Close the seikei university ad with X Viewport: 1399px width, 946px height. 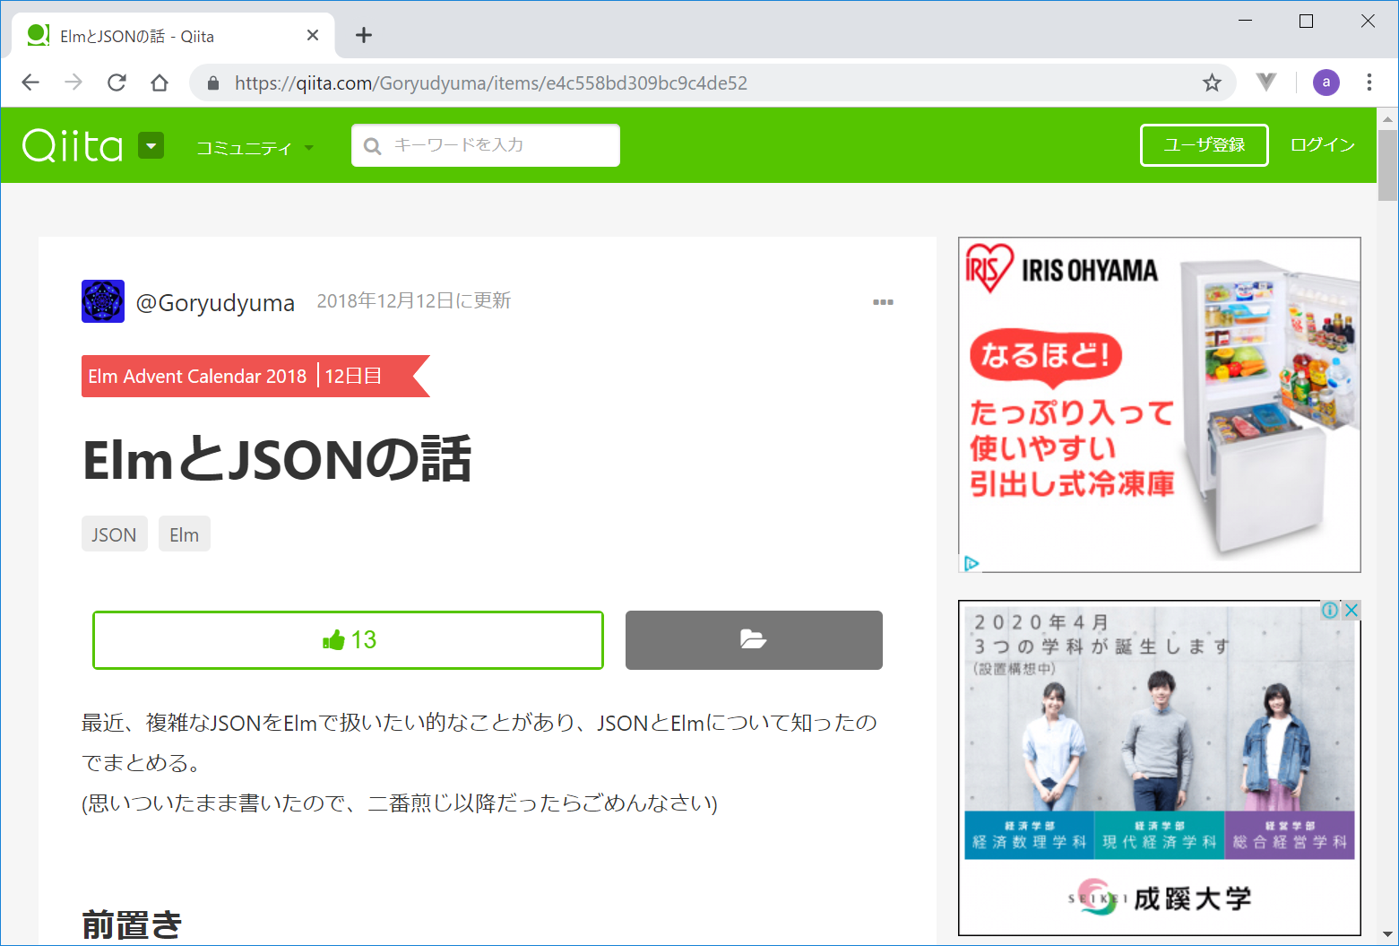(x=1352, y=610)
